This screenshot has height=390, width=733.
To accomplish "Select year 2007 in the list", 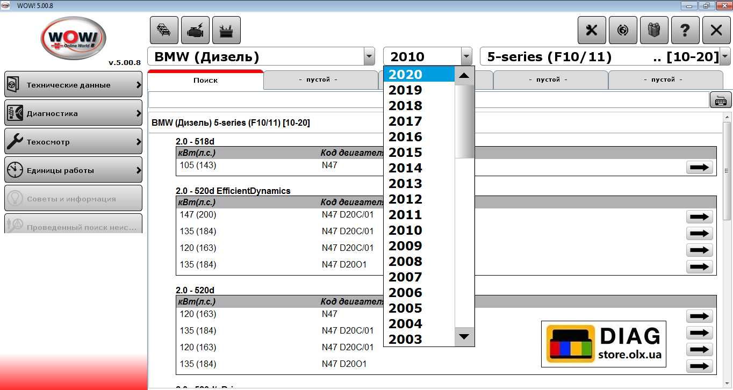I will [x=419, y=277].
